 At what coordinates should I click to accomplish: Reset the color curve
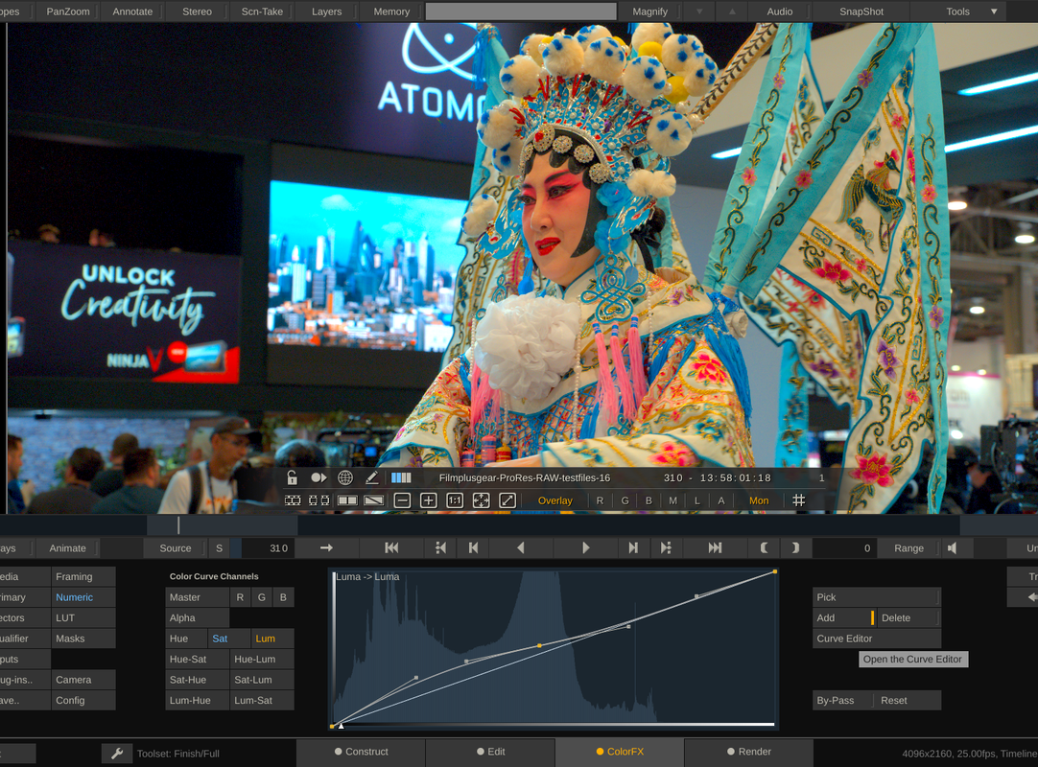click(x=908, y=700)
